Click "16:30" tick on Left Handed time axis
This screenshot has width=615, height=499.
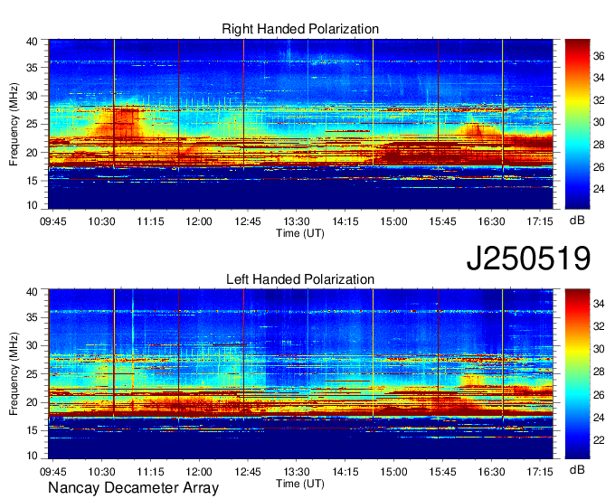click(x=491, y=472)
